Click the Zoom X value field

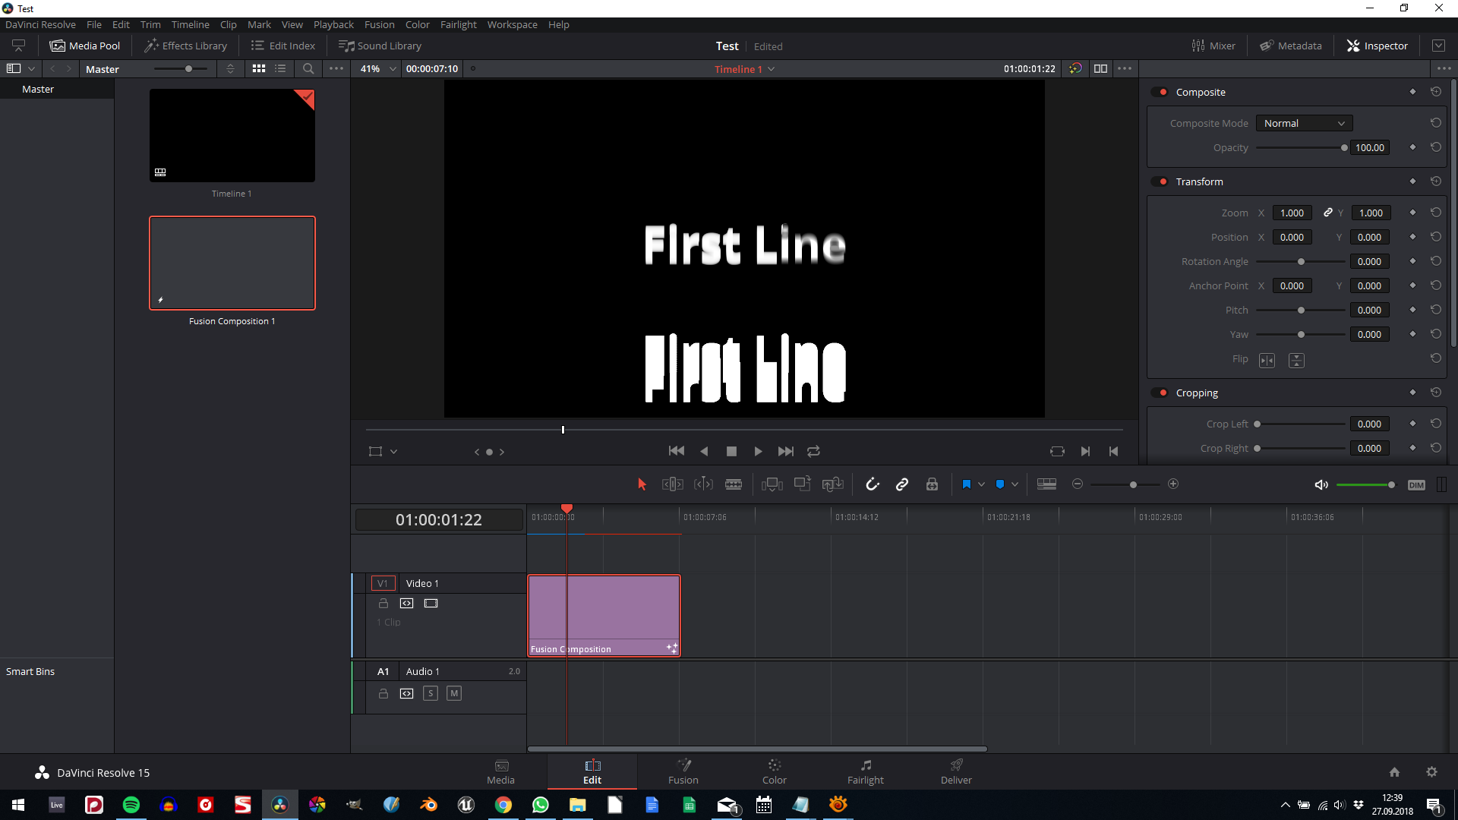tap(1291, 213)
